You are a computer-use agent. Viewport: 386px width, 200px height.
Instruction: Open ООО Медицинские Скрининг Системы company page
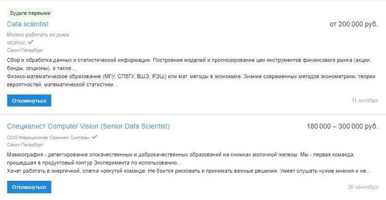pos(48,138)
